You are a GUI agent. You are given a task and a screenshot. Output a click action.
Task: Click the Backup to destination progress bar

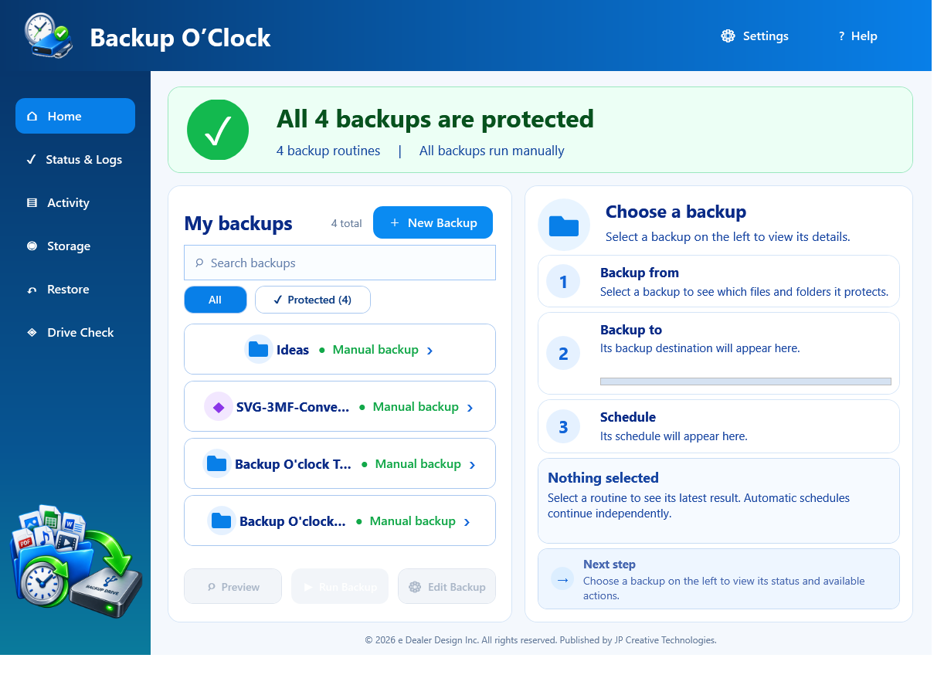(x=745, y=381)
